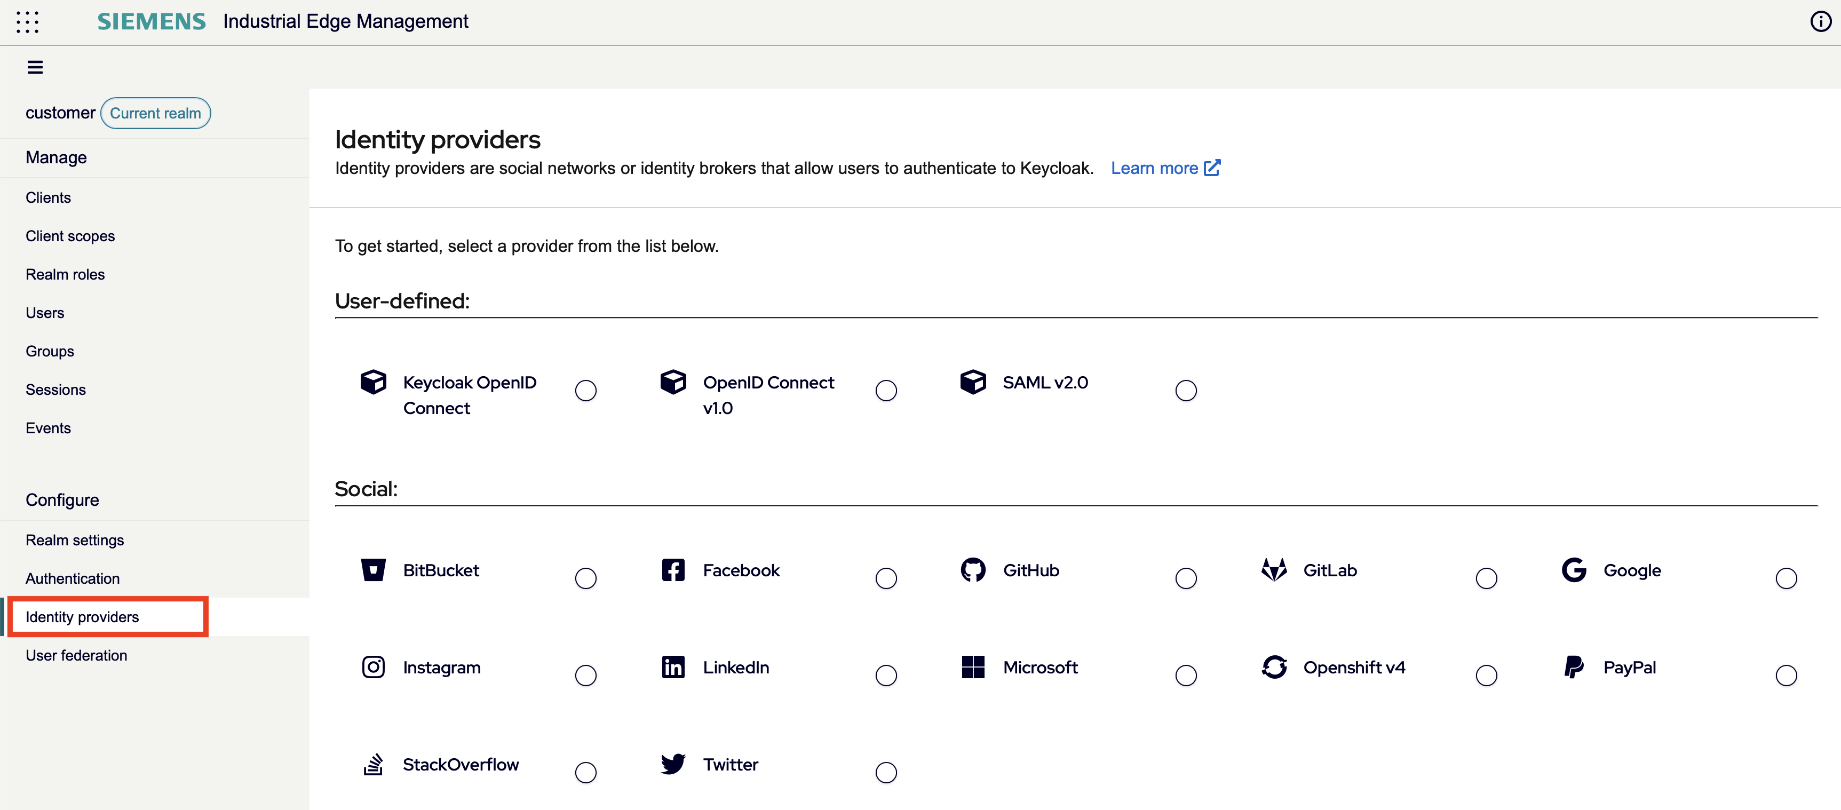Open the Learn more link
Screen dimensions: 1841x810
1155,168
